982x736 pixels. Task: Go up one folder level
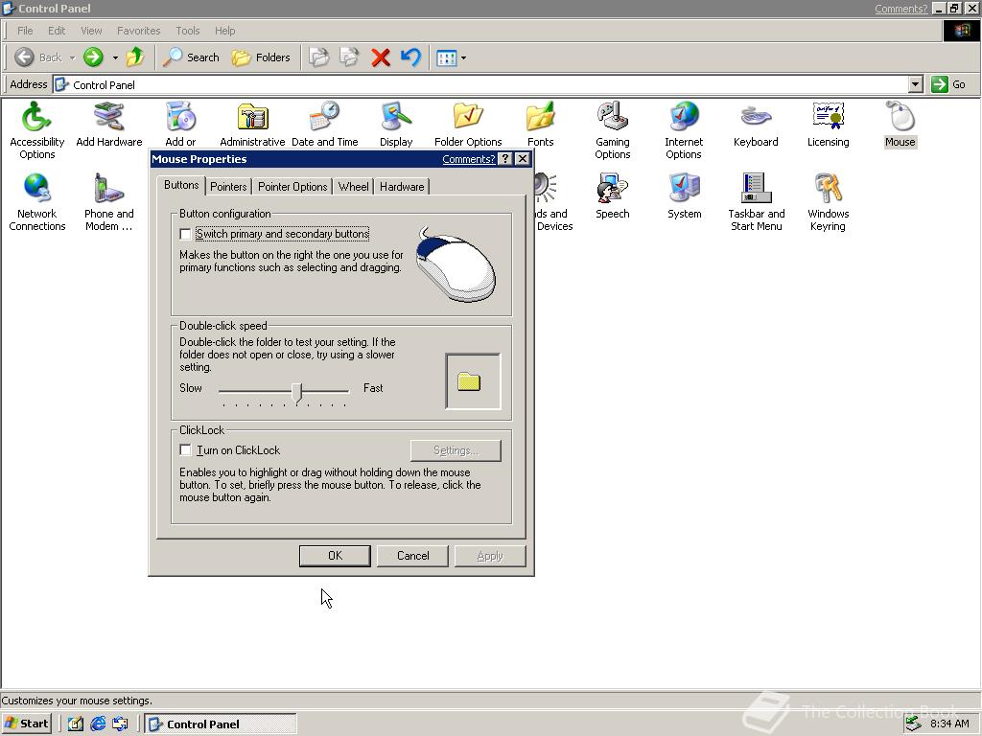[134, 57]
